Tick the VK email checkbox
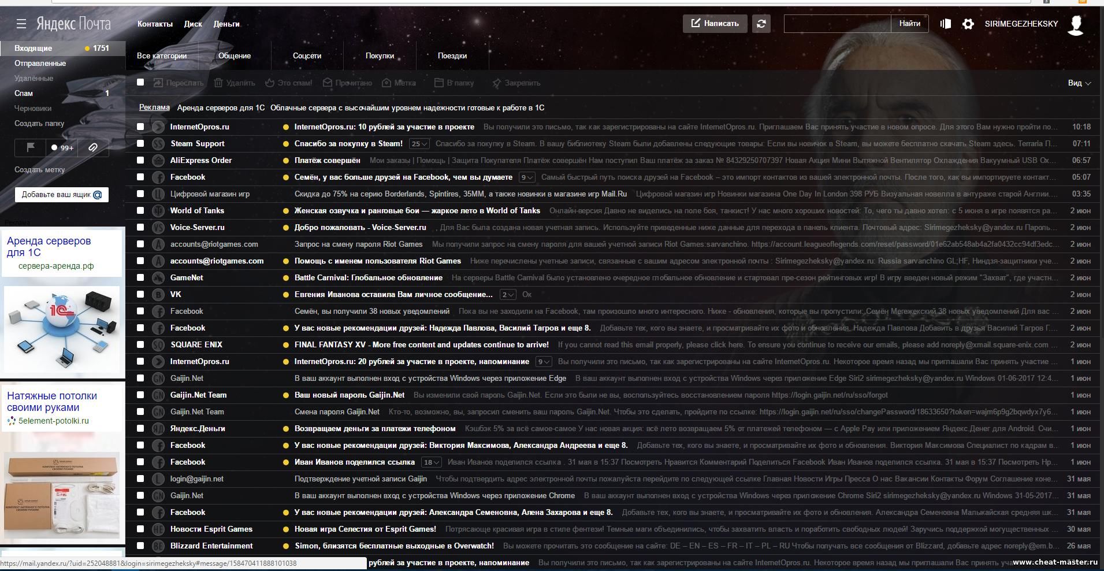 point(140,294)
